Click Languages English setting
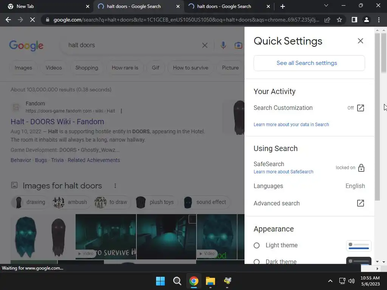The image size is (387, 290). click(x=309, y=186)
